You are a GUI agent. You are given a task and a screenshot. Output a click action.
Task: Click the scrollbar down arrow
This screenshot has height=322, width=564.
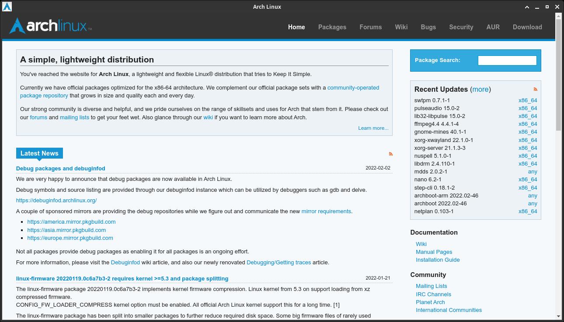[x=558, y=316]
